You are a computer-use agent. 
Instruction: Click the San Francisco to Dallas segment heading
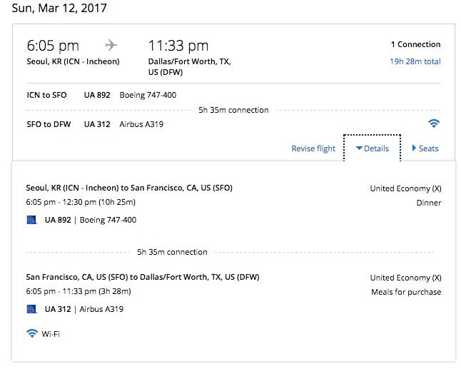[x=143, y=277]
